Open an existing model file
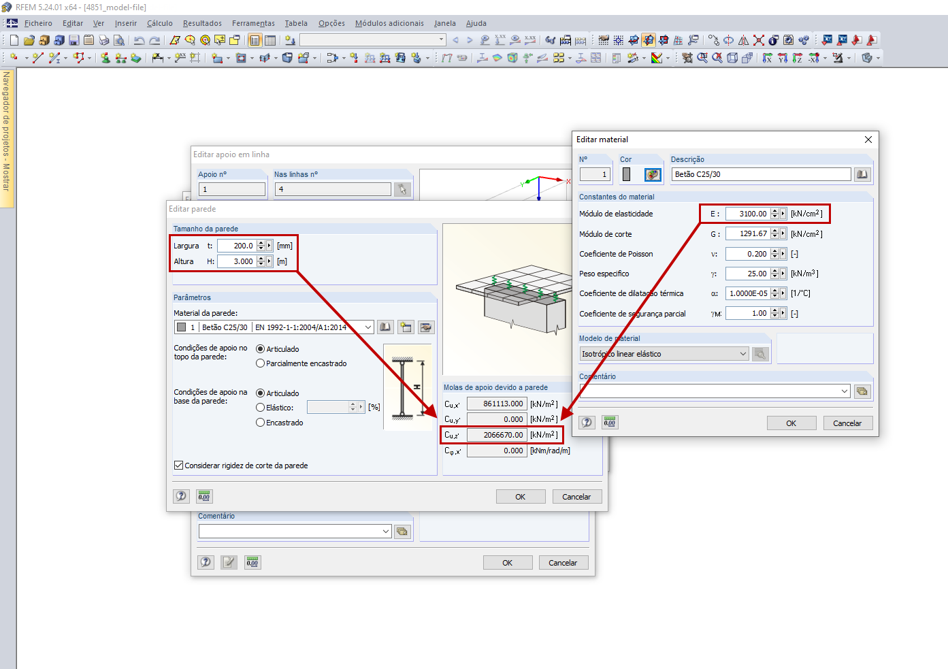Image resolution: width=948 pixels, height=669 pixels. [x=29, y=40]
